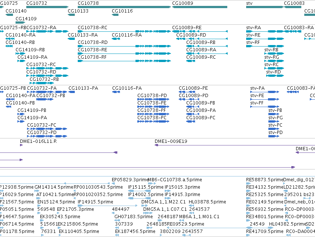
Task: Click transcript CG14109-RA
Action: [x=32, y=57]
